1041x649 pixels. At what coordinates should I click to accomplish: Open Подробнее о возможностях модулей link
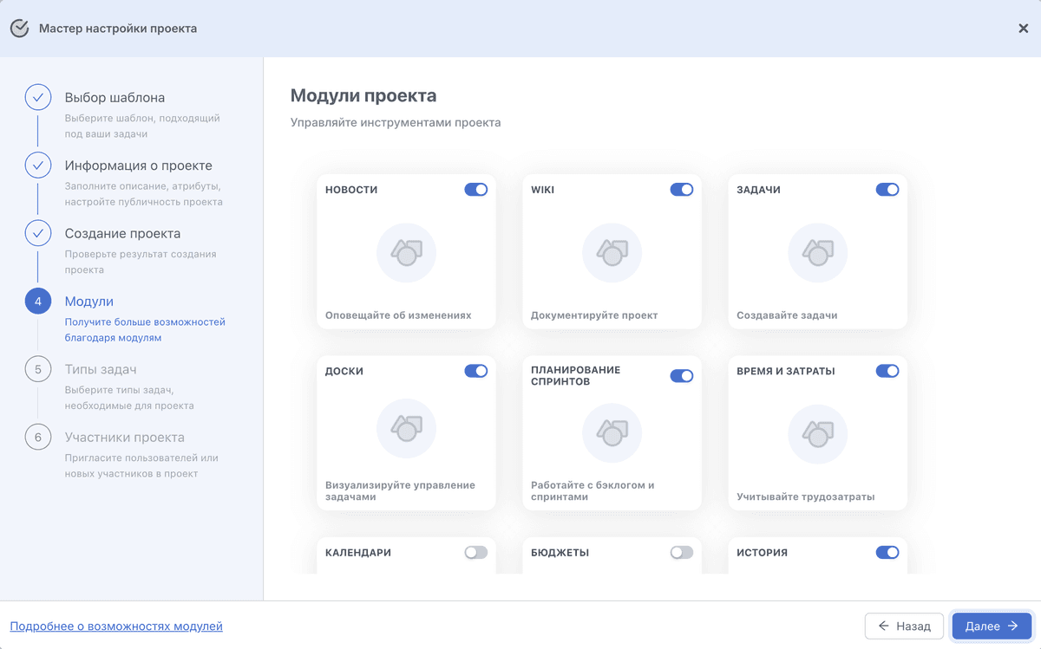pyautogui.click(x=116, y=626)
